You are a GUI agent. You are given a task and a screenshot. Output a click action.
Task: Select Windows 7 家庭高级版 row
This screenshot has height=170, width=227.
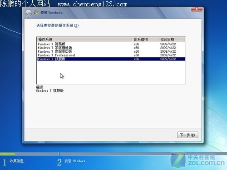(111, 51)
